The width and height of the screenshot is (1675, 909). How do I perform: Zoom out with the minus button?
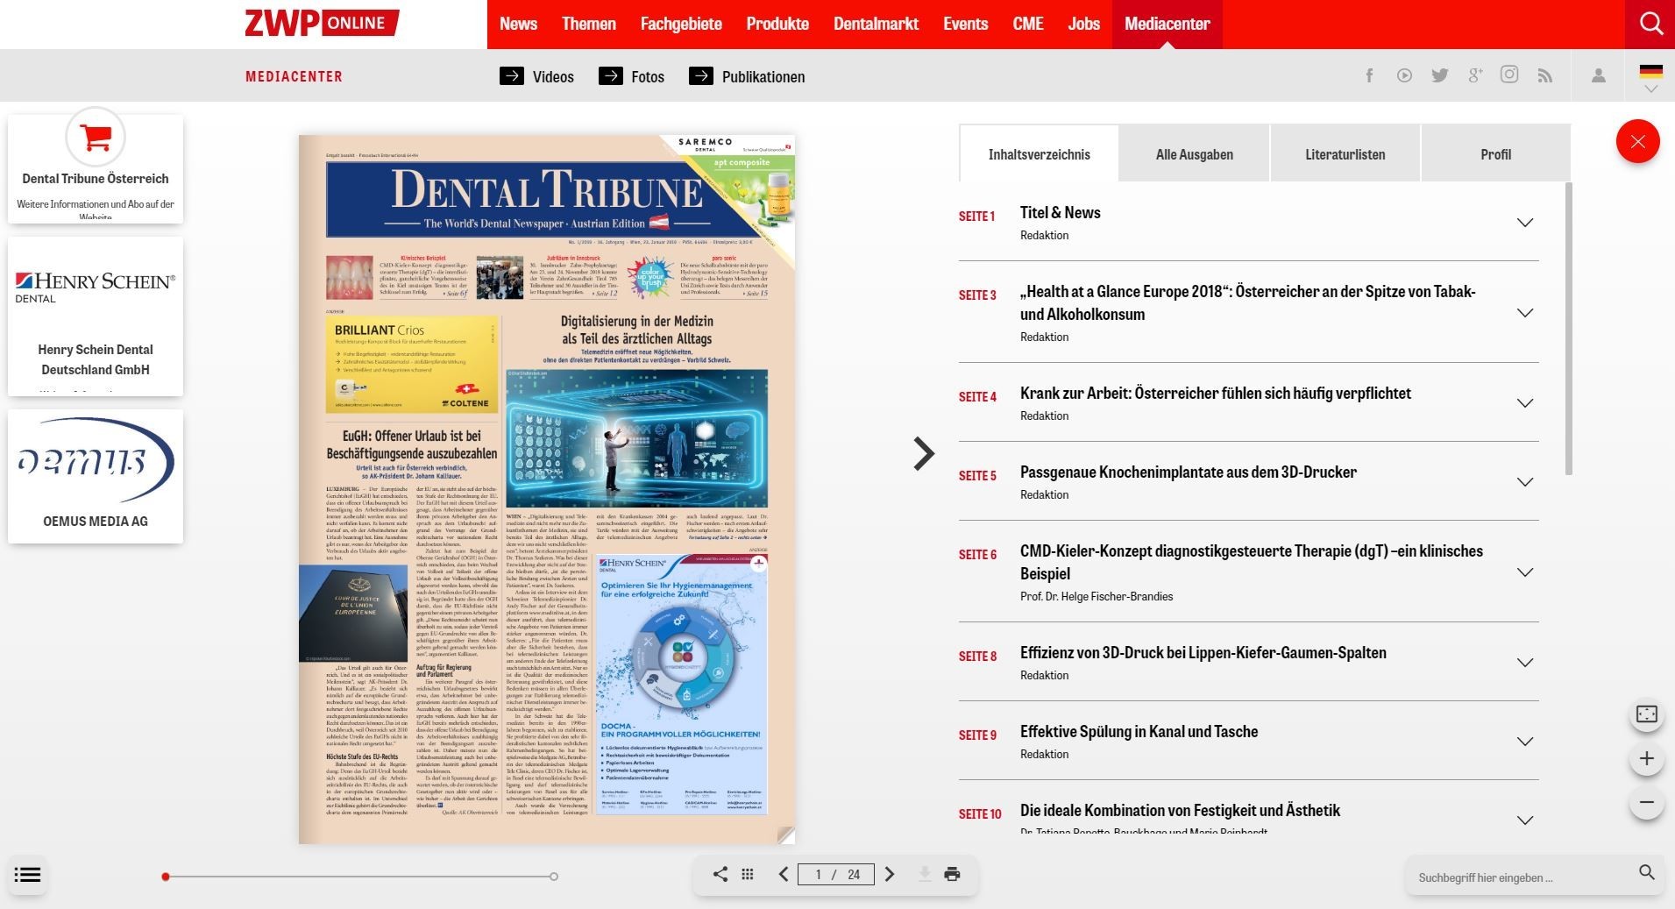pyautogui.click(x=1646, y=802)
